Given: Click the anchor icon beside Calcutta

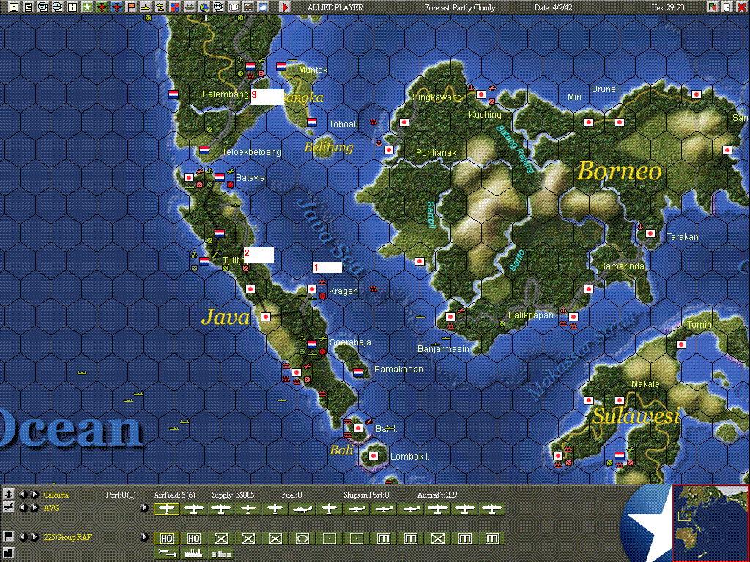Looking at the screenshot, I should click(x=8, y=494).
